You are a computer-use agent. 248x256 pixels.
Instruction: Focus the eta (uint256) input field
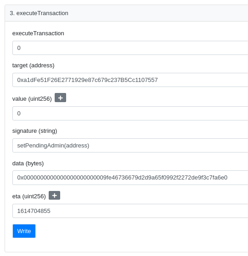pos(130,211)
